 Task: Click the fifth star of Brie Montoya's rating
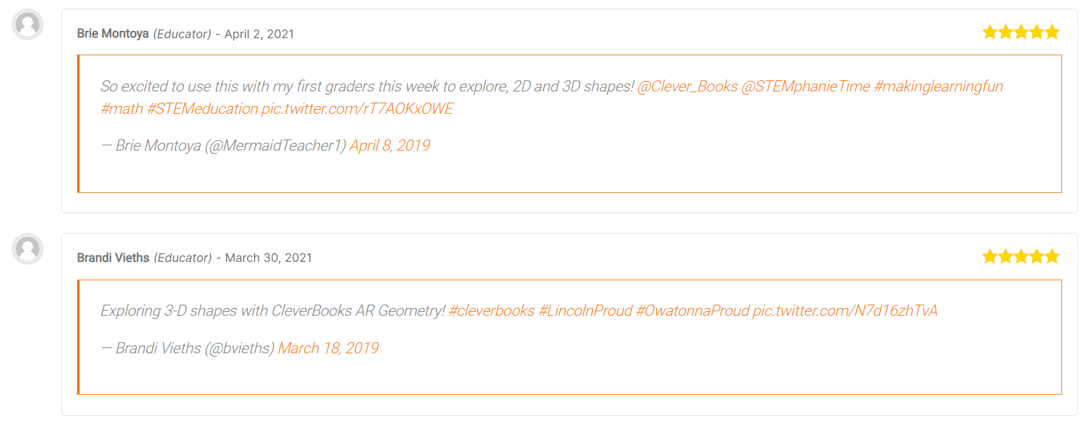(1052, 32)
